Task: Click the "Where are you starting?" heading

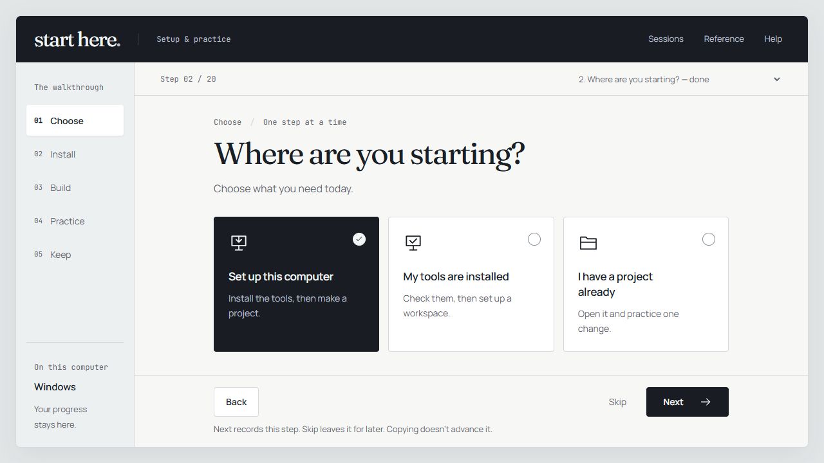Action: point(369,154)
